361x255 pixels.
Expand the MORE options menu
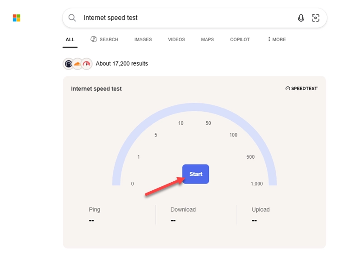point(277,39)
